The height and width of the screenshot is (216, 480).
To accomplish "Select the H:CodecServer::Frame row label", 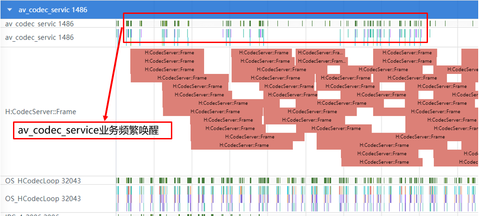I will coord(41,112).
